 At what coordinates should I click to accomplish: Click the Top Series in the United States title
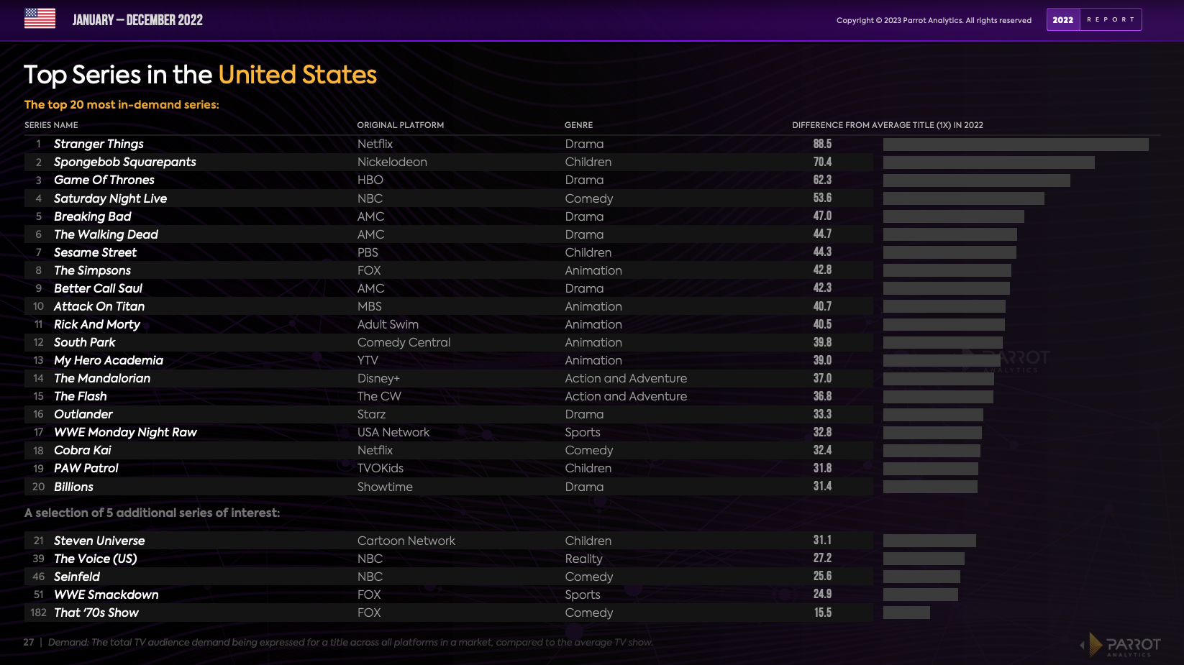200,75
